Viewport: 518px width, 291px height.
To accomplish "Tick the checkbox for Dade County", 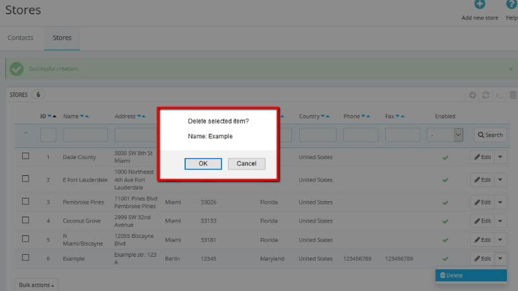I will (x=25, y=156).
